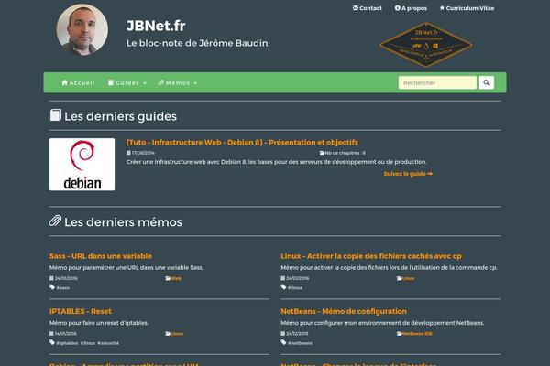Click the star icon beside Curriculum Vitae
The image size is (550, 366).
[442, 7]
